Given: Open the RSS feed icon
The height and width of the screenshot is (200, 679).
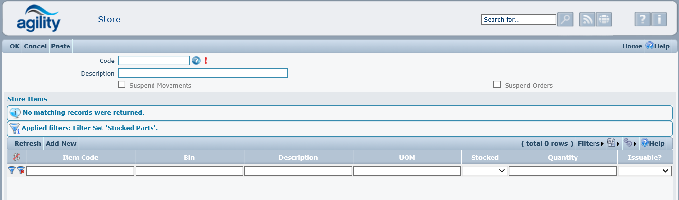Looking at the screenshot, I should [588, 19].
